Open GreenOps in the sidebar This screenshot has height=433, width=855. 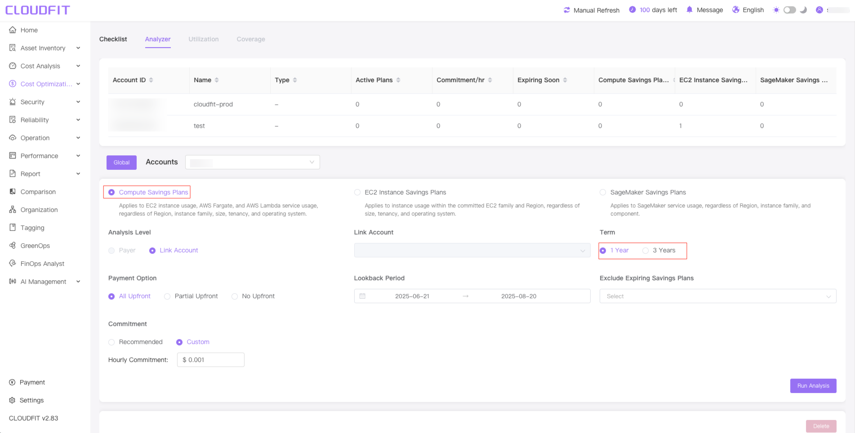[35, 246]
